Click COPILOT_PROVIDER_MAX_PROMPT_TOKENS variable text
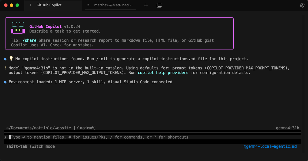 pos(246,68)
